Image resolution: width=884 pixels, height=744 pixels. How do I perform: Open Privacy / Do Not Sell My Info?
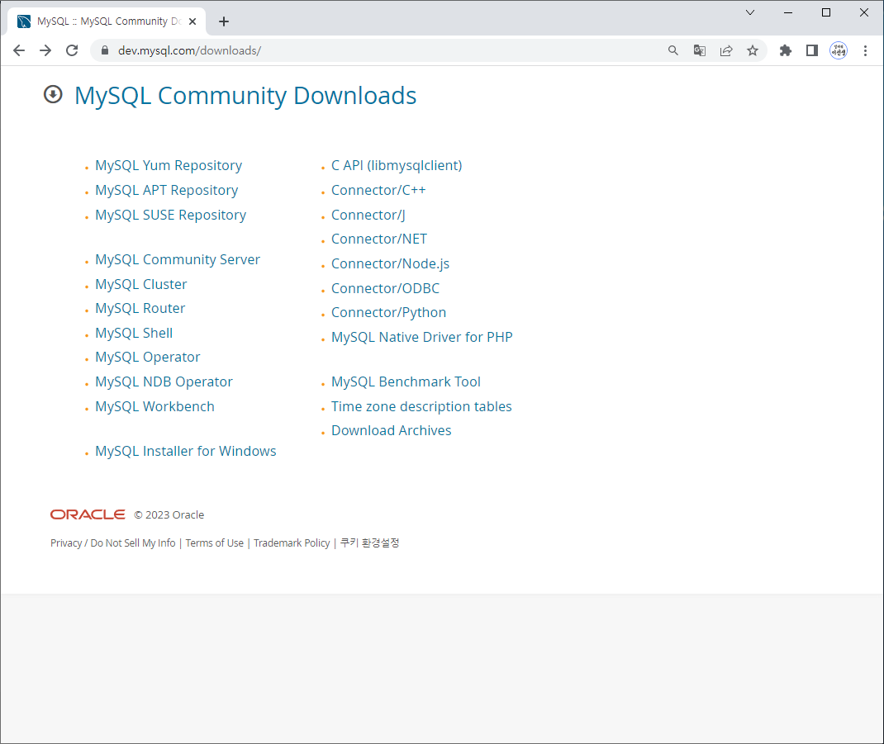[112, 543]
